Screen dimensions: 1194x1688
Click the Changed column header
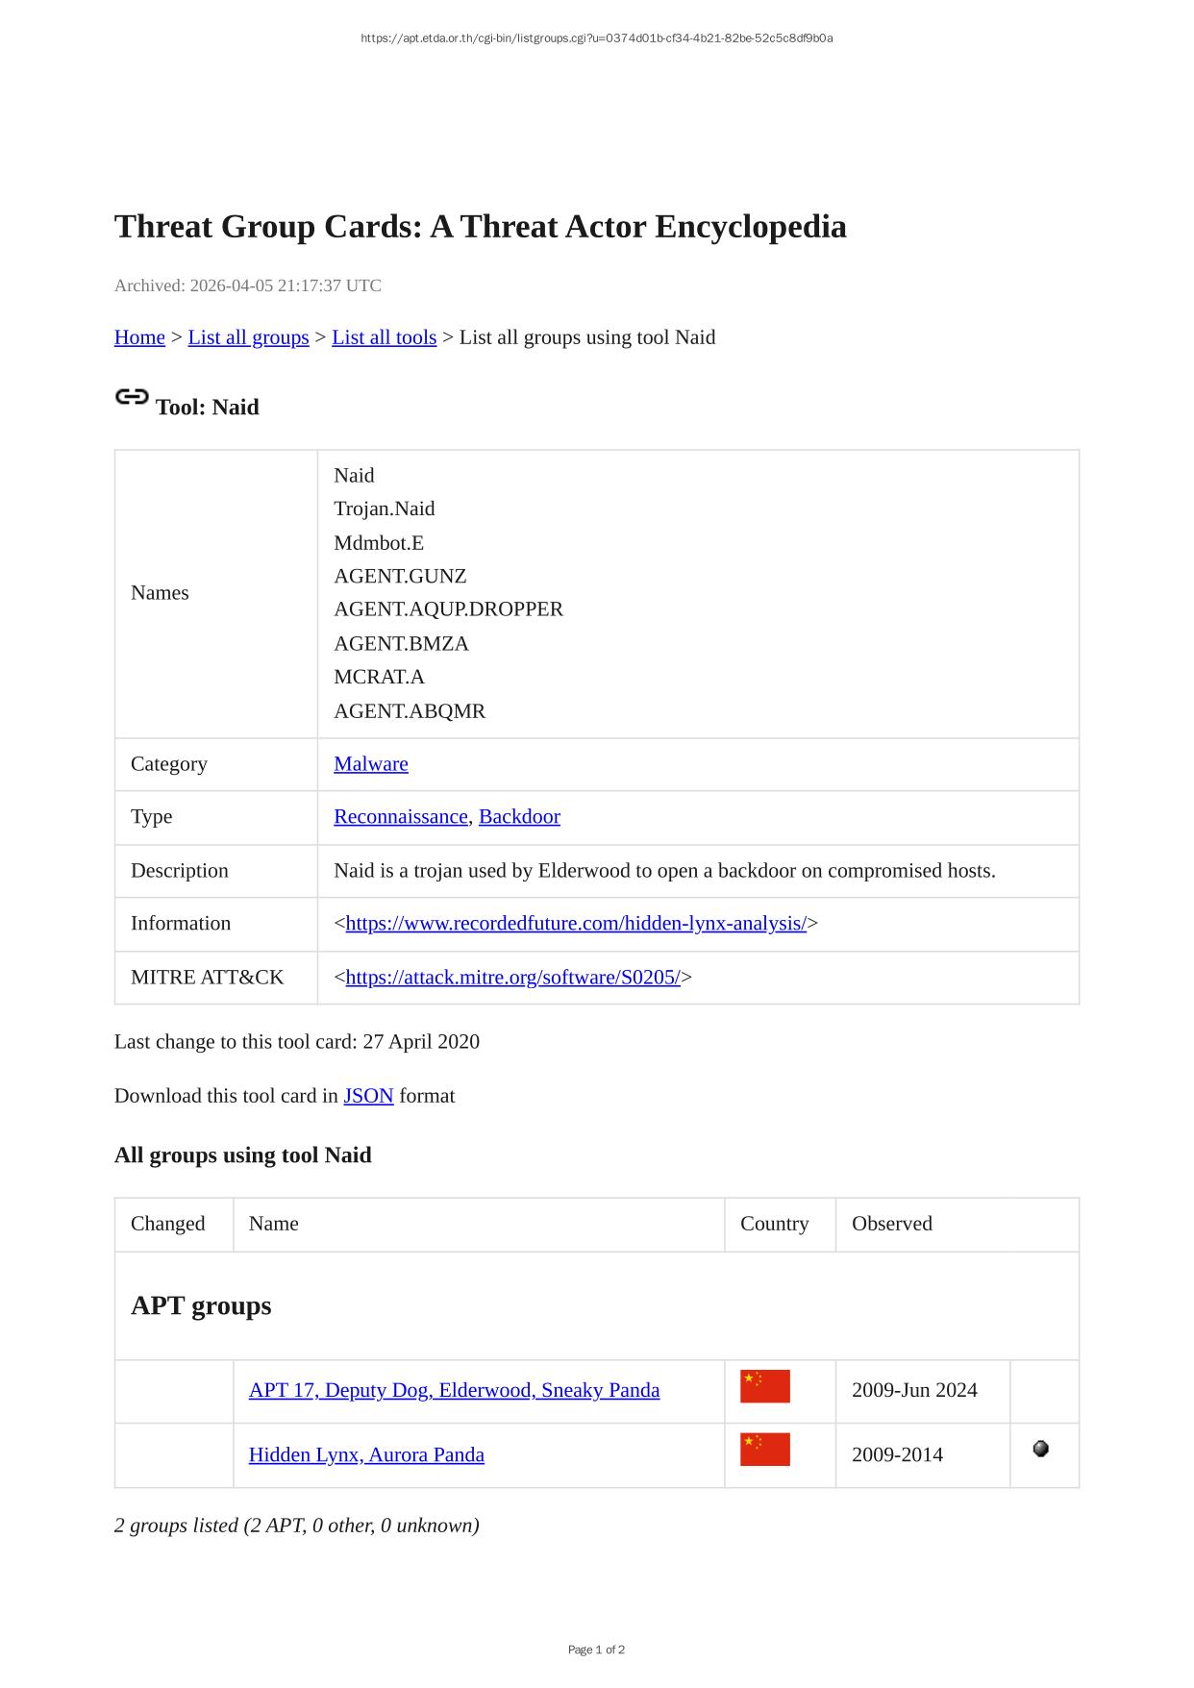click(x=168, y=1224)
